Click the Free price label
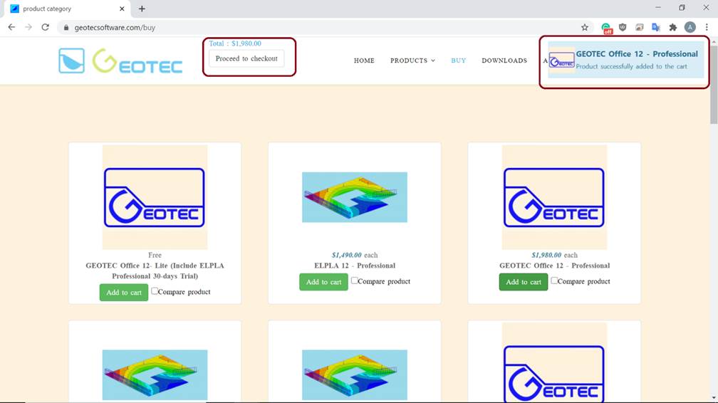This screenshot has width=718, height=403. coord(155,255)
